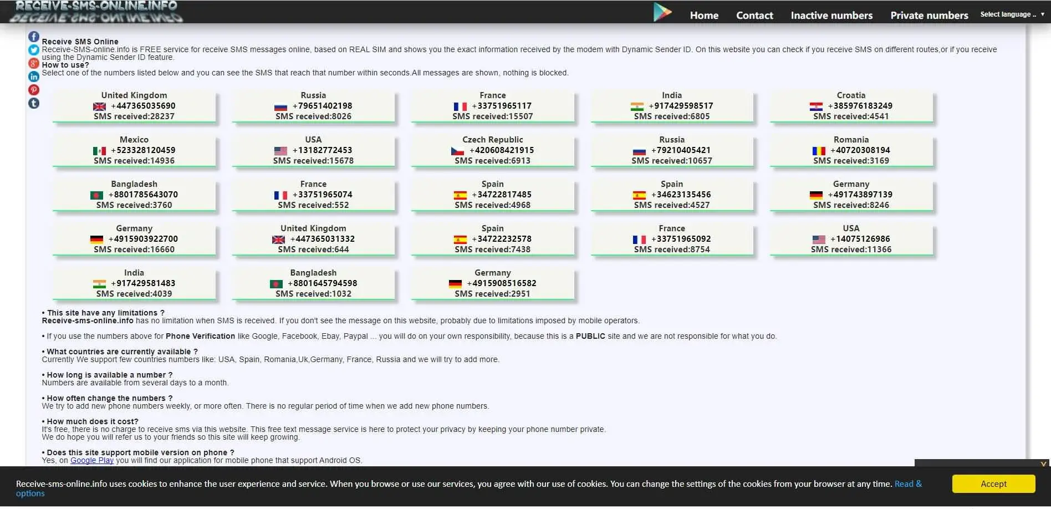Open Croatia number +385976183249
The height and width of the screenshot is (509, 1051).
coord(851,106)
